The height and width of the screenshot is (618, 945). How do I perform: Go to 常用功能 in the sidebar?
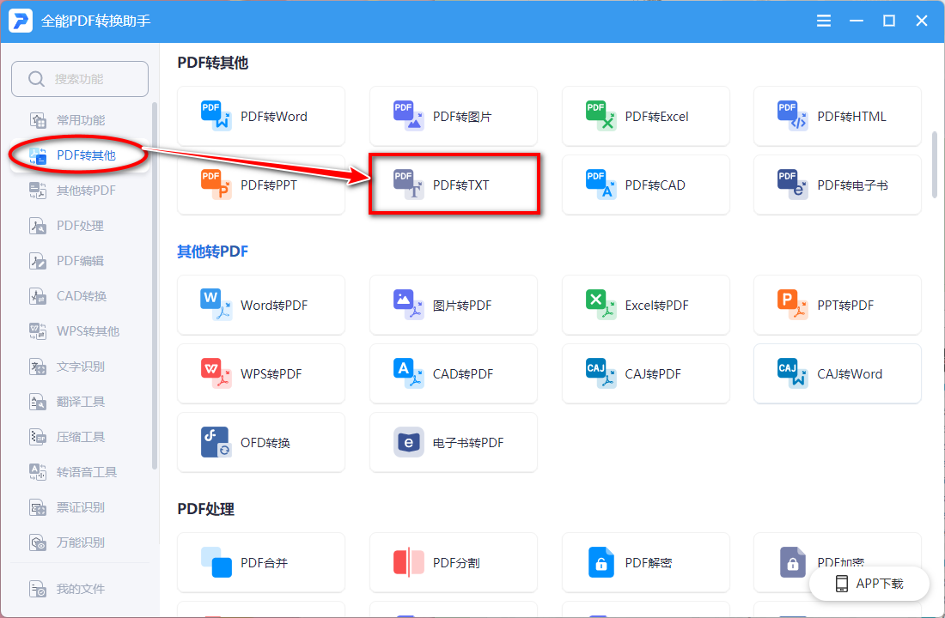click(x=80, y=120)
